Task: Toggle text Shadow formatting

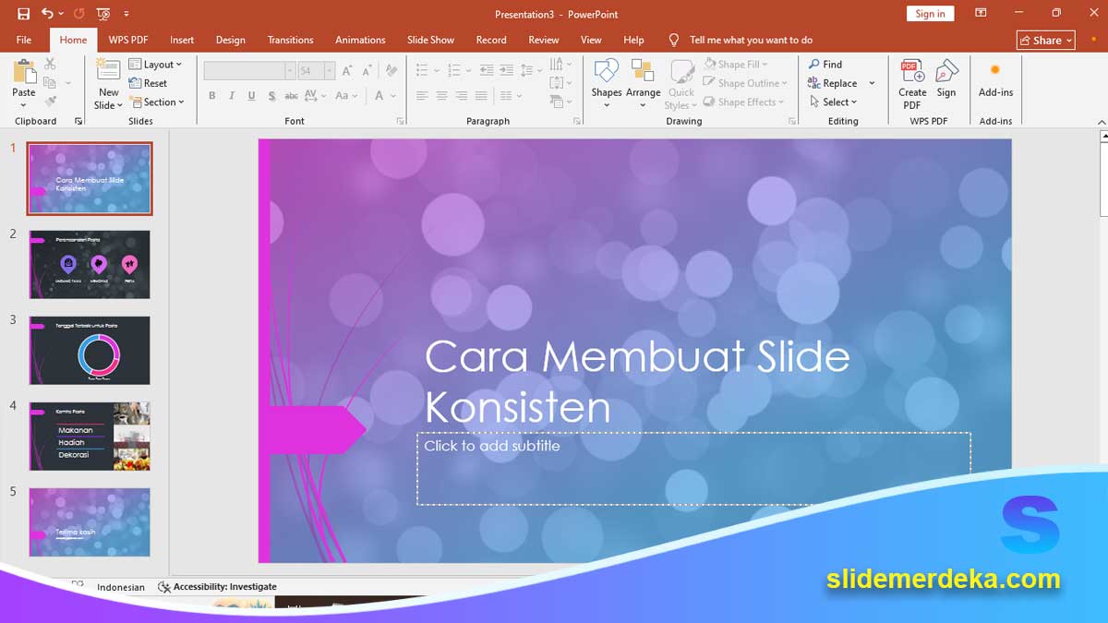Action: [x=271, y=96]
